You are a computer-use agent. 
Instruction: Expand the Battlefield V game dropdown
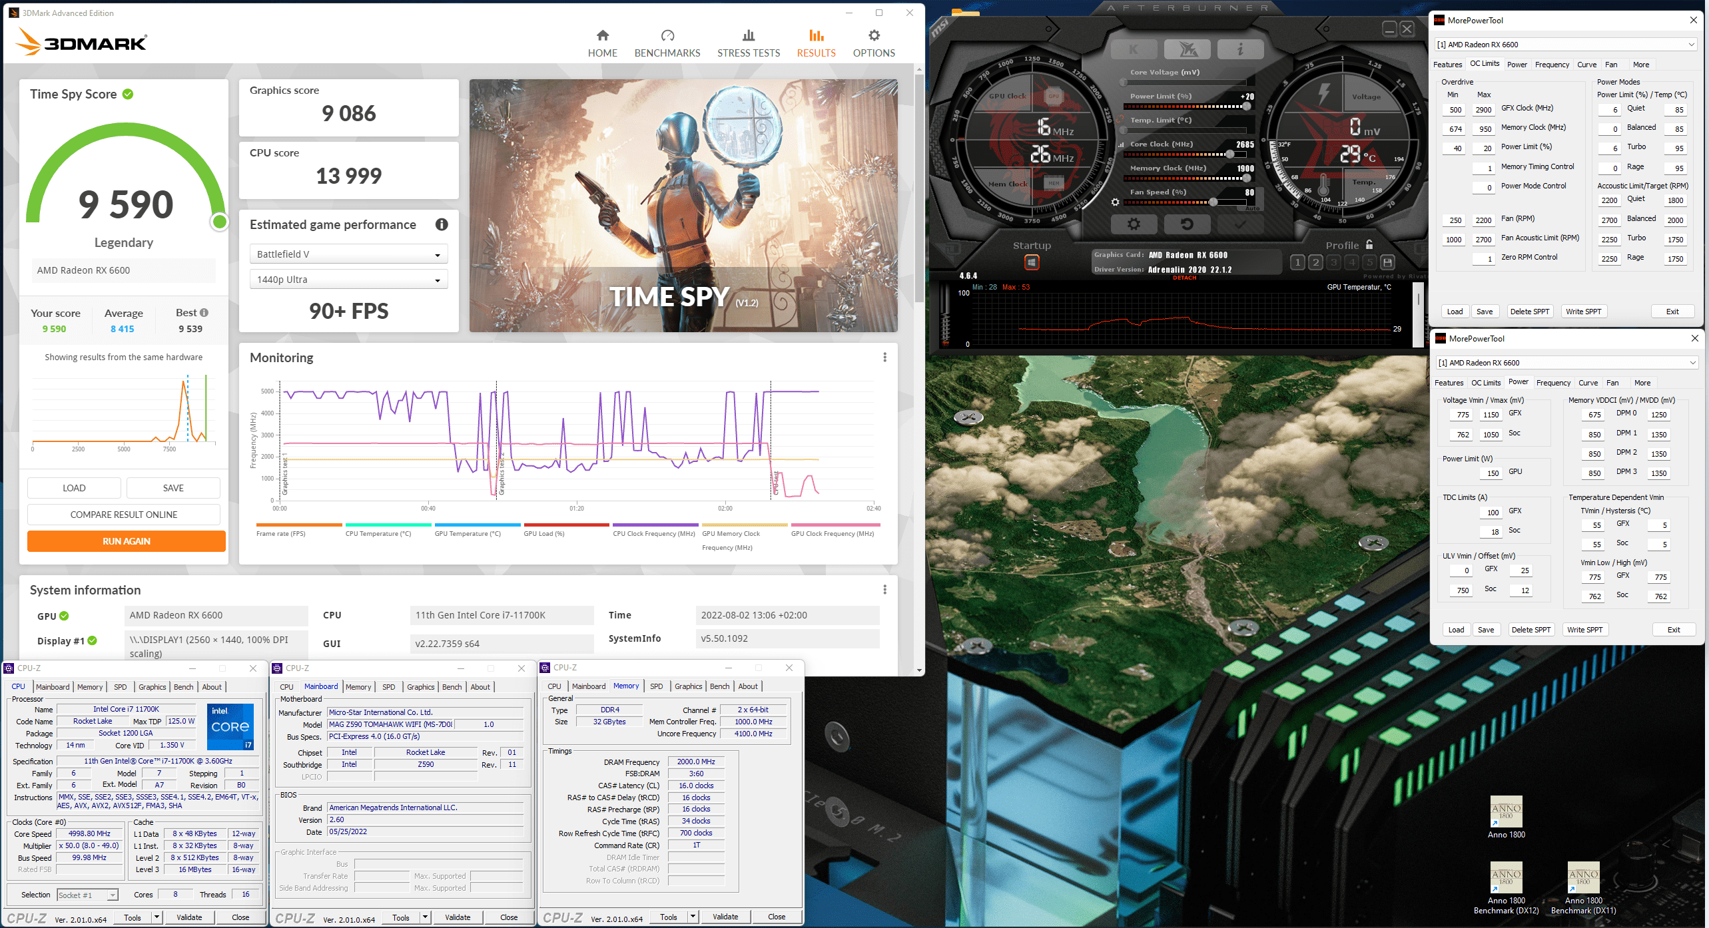point(348,254)
